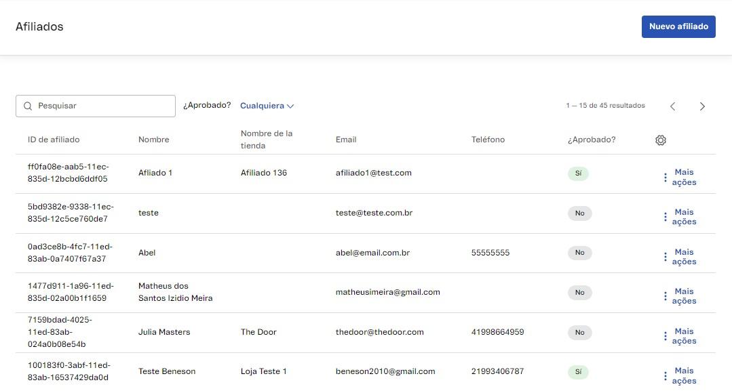The width and height of the screenshot is (732, 391).
Task: Open Mais ações for Teste Beneson
Action: [679, 375]
